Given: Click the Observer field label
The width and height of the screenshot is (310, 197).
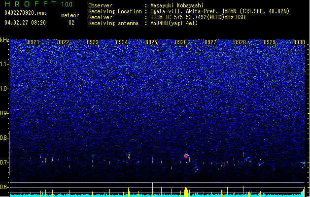Looking at the screenshot, I should tap(100, 5).
